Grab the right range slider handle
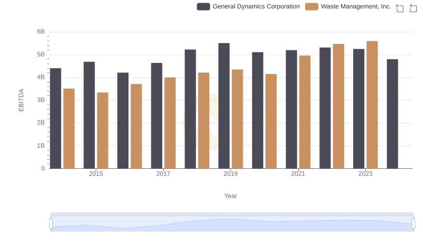The image size is (423, 244). [x=413, y=223]
